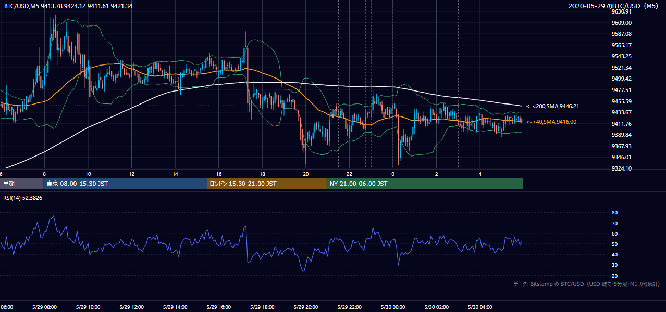Click price axis label 9521.34
Screen dimensions: 666x312
tap(622, 68)
